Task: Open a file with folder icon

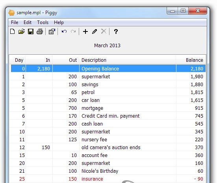Action: (x=21, y=31)
